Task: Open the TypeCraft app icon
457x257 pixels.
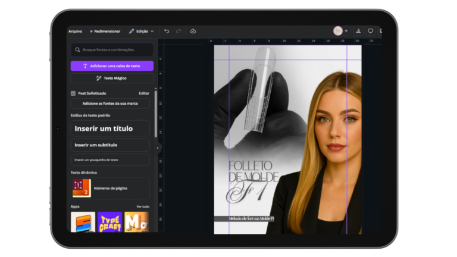Action: click(109, 222)
